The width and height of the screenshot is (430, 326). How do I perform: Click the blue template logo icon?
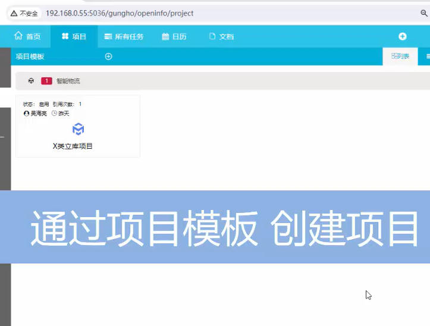click(78, 129)
